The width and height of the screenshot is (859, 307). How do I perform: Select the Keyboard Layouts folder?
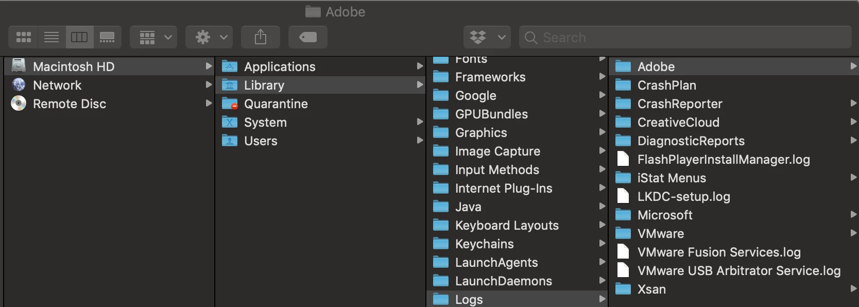pyautogui.click(x=517, y=225)
